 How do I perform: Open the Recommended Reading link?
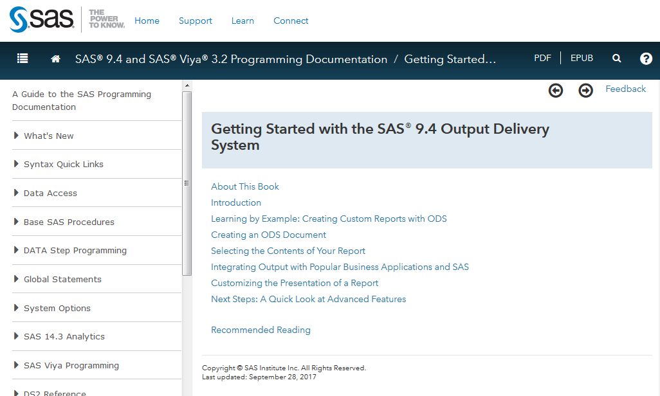click(261, 330)
